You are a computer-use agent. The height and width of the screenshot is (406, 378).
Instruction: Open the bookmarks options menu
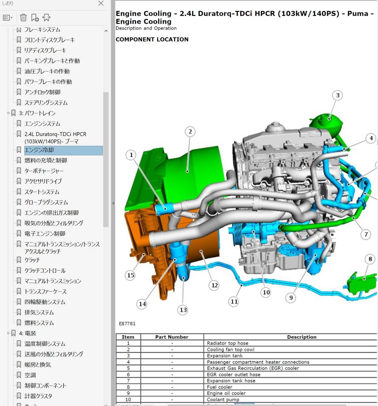point(7,18)
